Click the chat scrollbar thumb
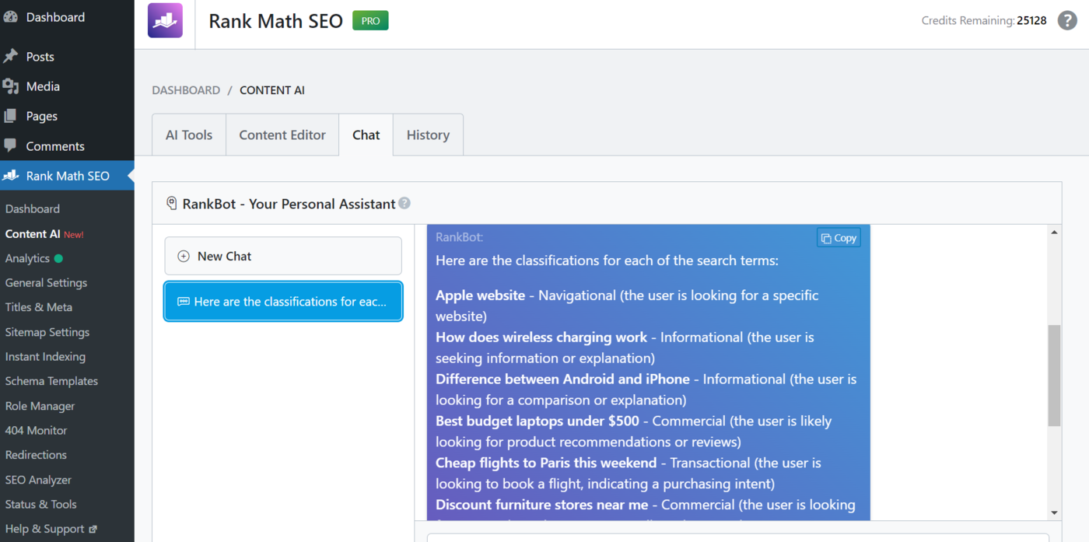This screenshot has height=542, width=1089. [1054, 376]
